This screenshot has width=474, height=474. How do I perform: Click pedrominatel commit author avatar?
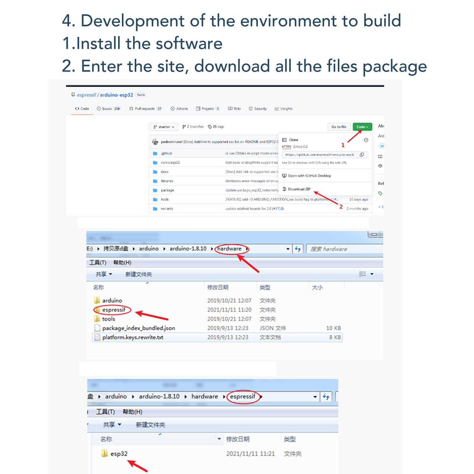pos(155,142)
